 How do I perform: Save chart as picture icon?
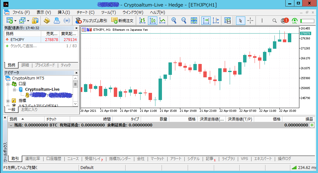pyautogui.click(x=228, y=20)
